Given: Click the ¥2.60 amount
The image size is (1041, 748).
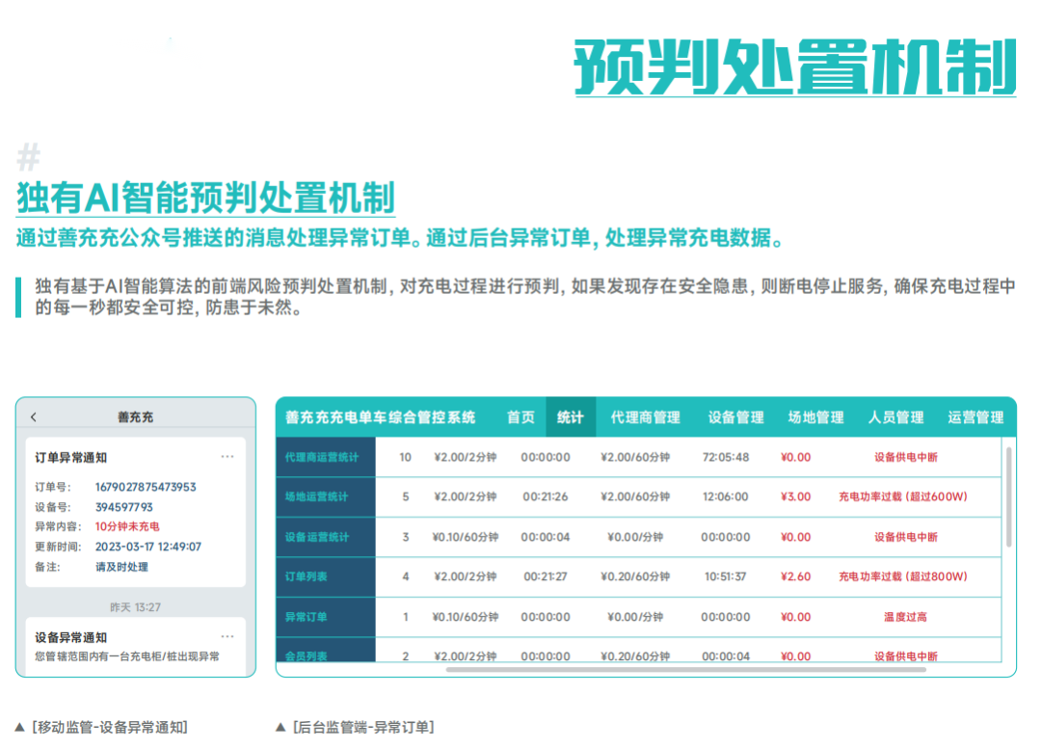Looking at the screenshot, I should (x=795, y=576).
